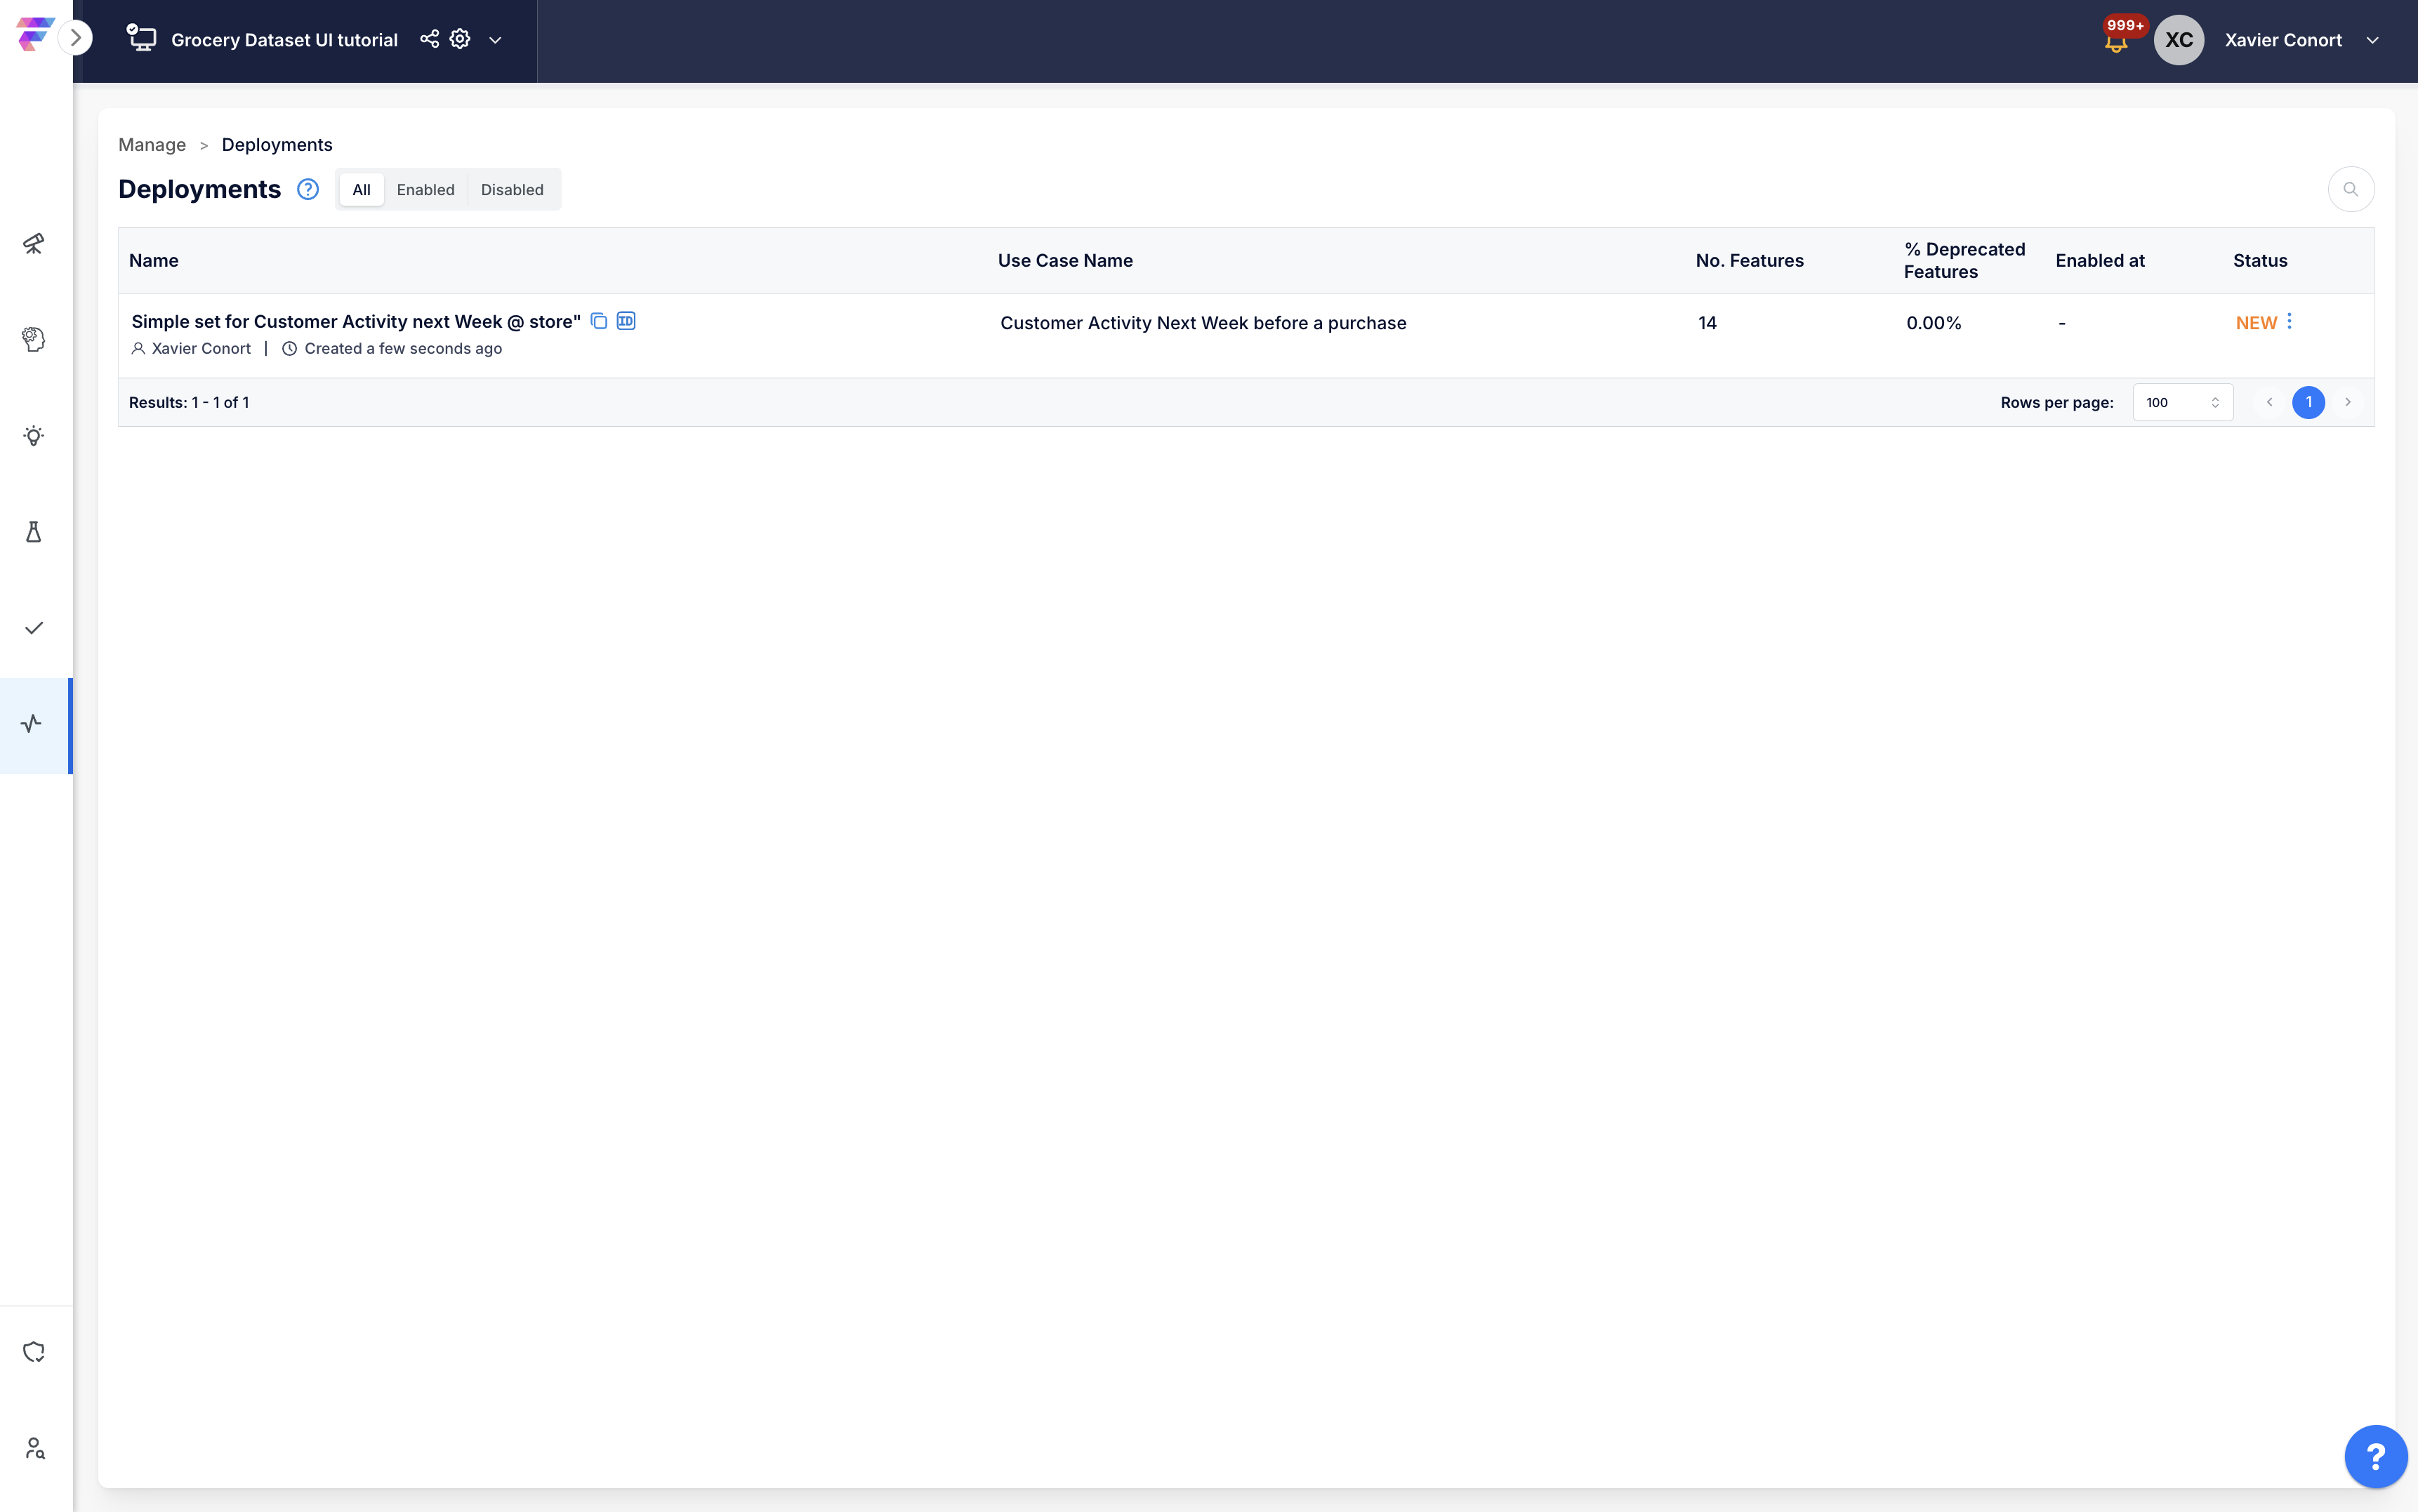Screen dimensions: 2418x1512
Task: Open deployment row three-dot actions menu
Action: pos(2289,321)
